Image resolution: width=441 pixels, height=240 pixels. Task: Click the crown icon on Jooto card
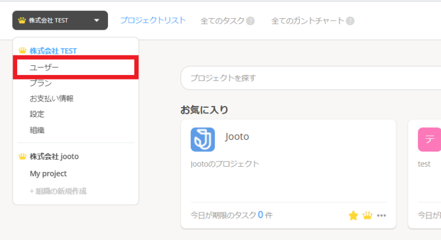367,215
